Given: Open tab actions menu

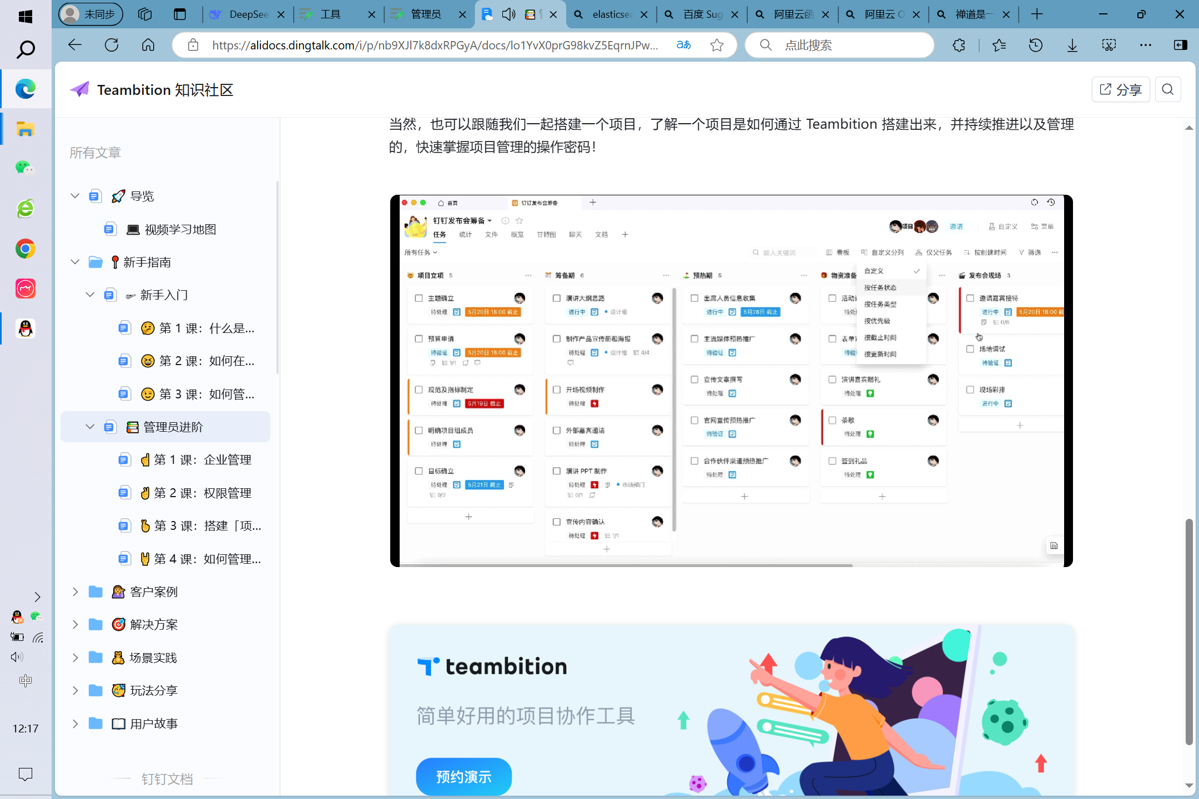Looking at the screenshot, I should [x=179, y=14].
